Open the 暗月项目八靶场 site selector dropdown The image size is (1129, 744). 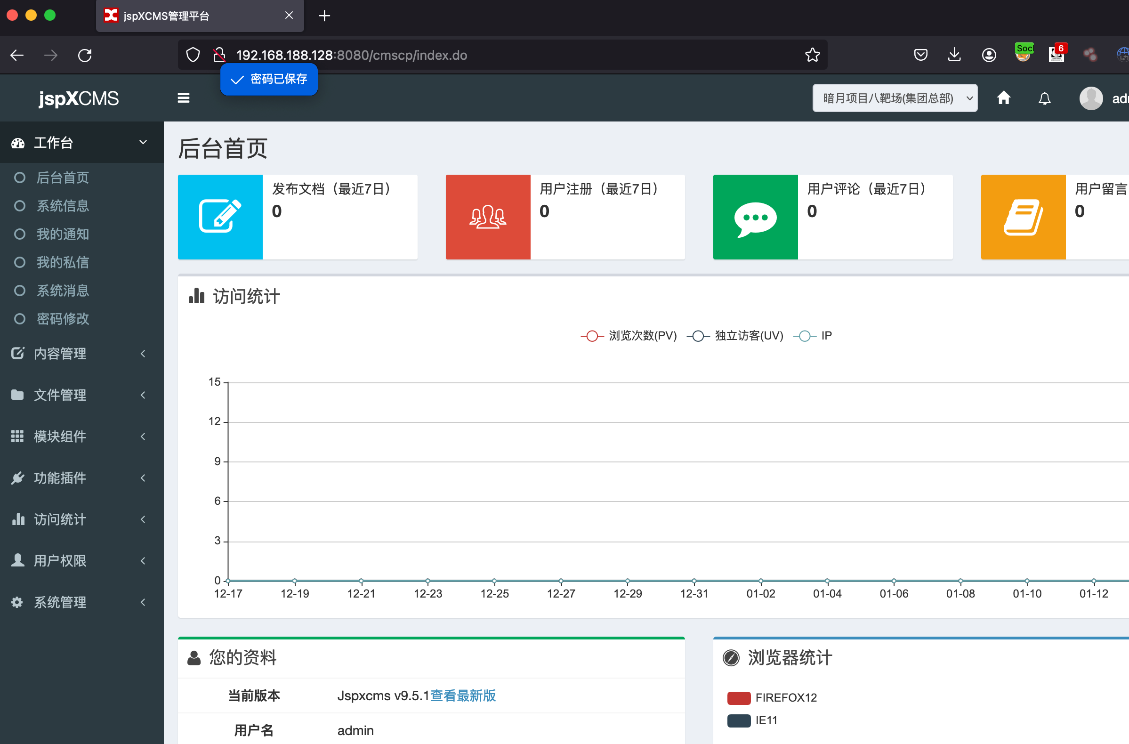click(894, 98)
